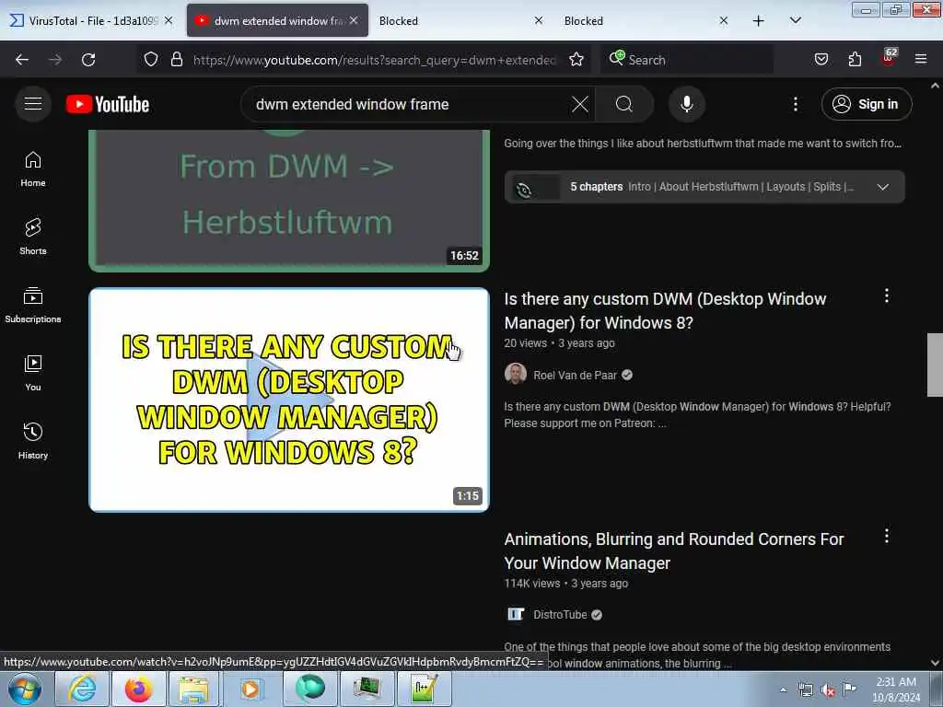Close the VirusTotal tab

169,20
